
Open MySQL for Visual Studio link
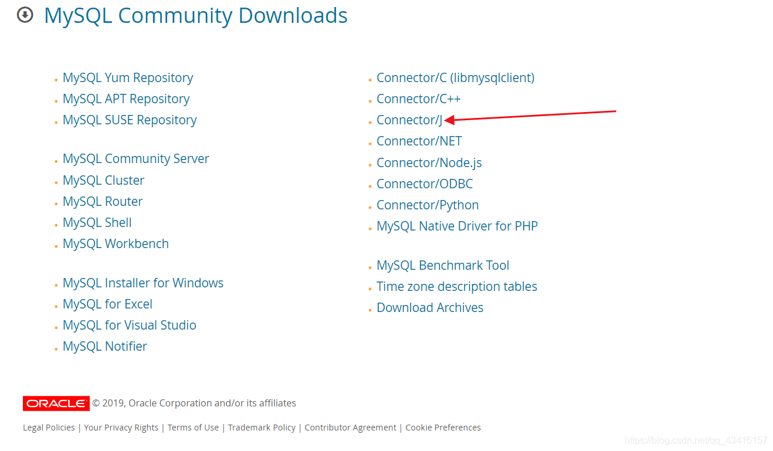[130, 325]
